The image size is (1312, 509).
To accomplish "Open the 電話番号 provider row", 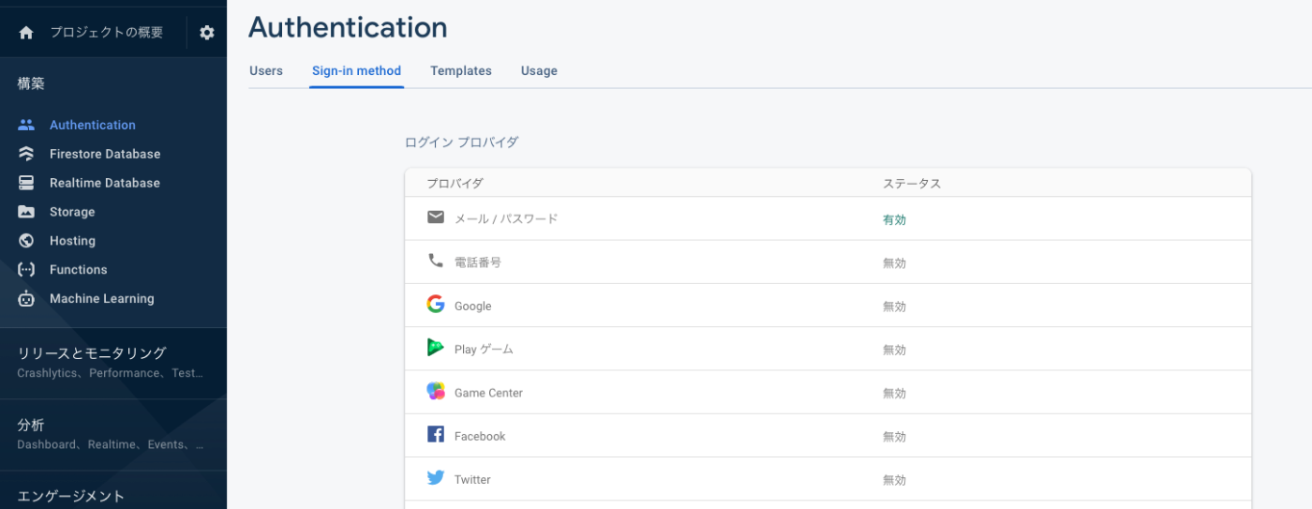I will click(x=827, y=262).
